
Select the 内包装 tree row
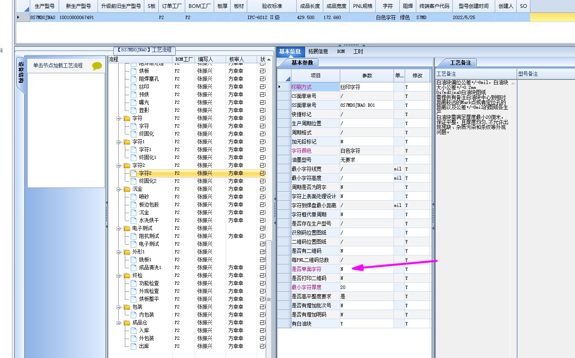(x=146, y=315)
